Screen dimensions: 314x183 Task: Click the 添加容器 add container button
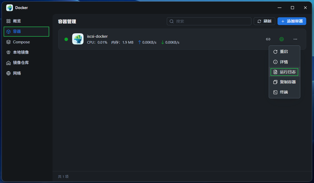click(x=292, y=21)
